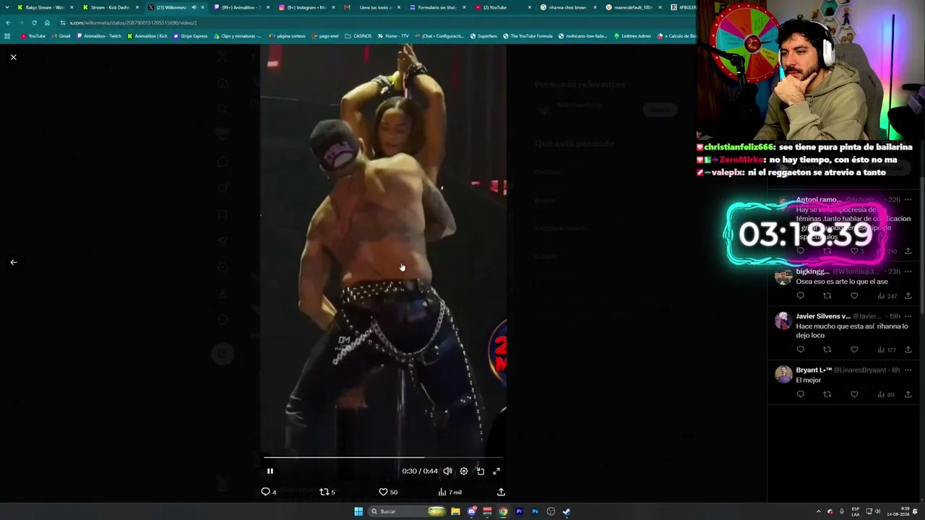Open the video settings gear

pos(464,471)
